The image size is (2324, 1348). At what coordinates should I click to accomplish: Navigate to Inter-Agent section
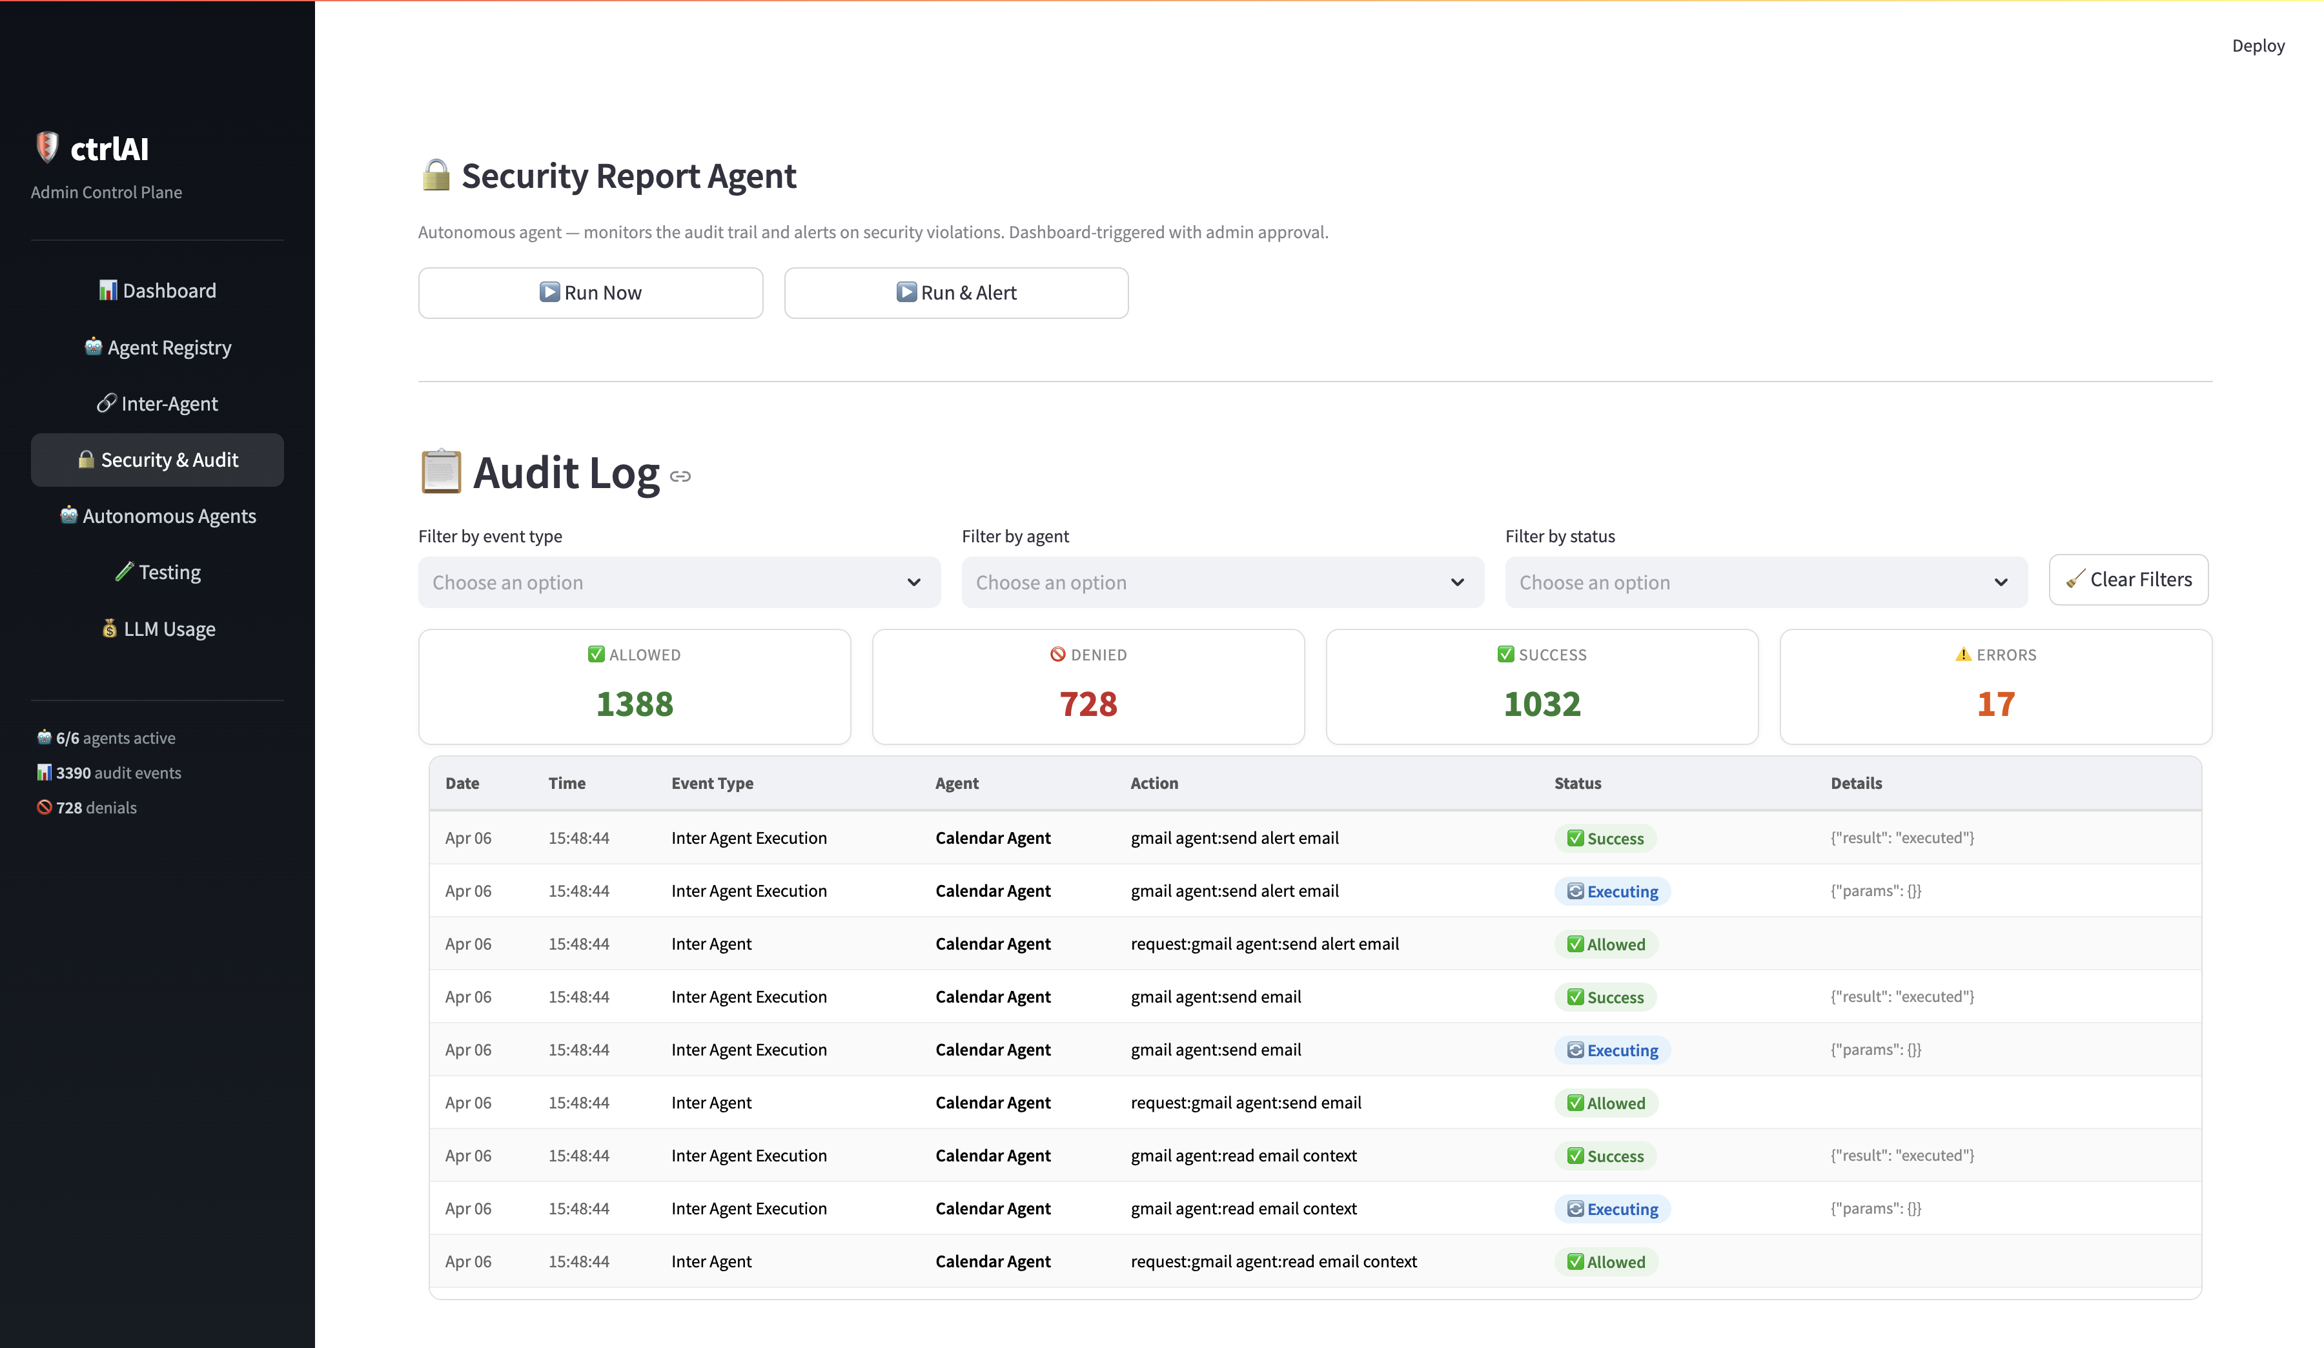coord(158,404)
